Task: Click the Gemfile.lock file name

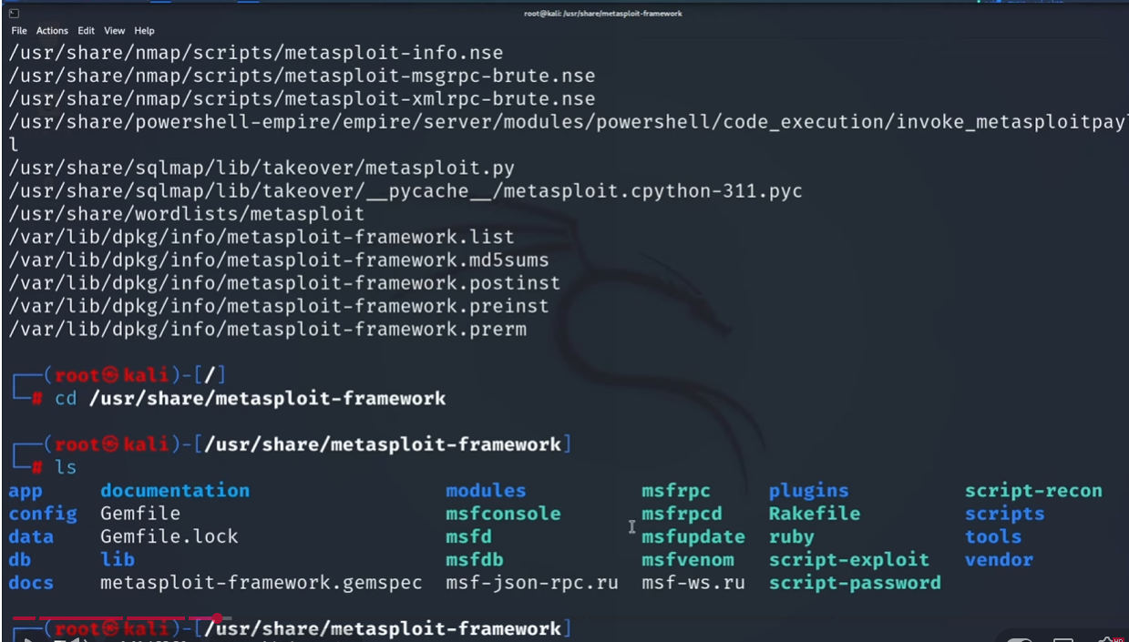Action: [169, 537]
